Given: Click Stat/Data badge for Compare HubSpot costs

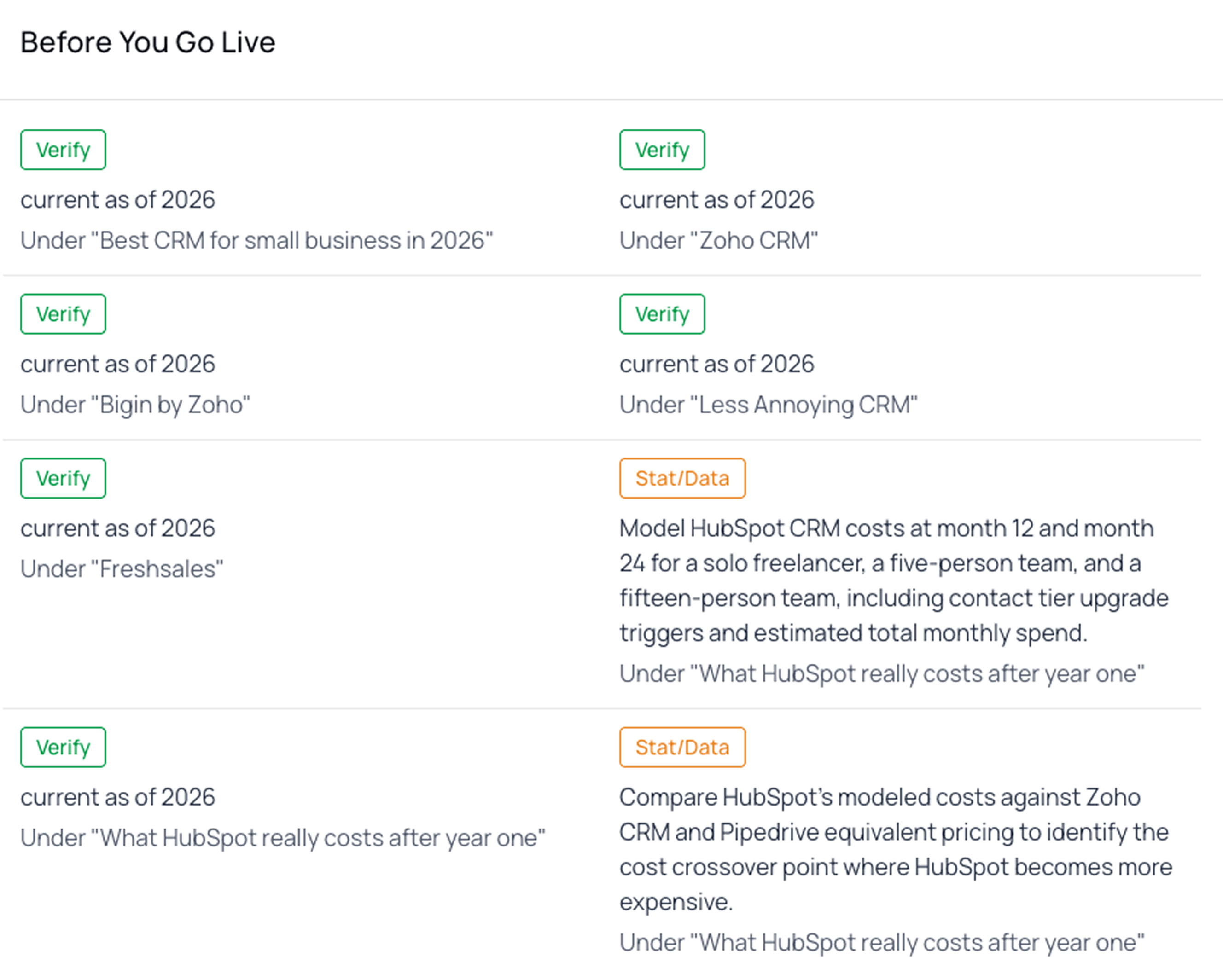Looking at the screenshot, I should coord(682,747).
